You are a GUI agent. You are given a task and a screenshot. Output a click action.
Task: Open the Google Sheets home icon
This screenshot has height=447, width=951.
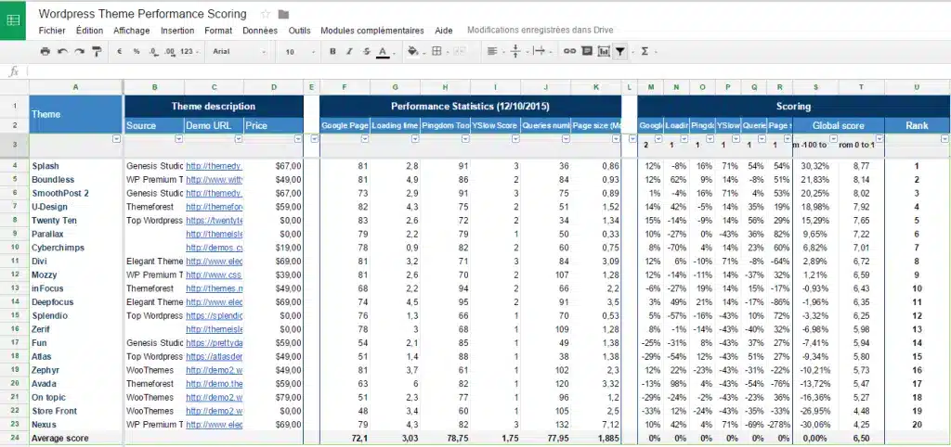[14, 19]
